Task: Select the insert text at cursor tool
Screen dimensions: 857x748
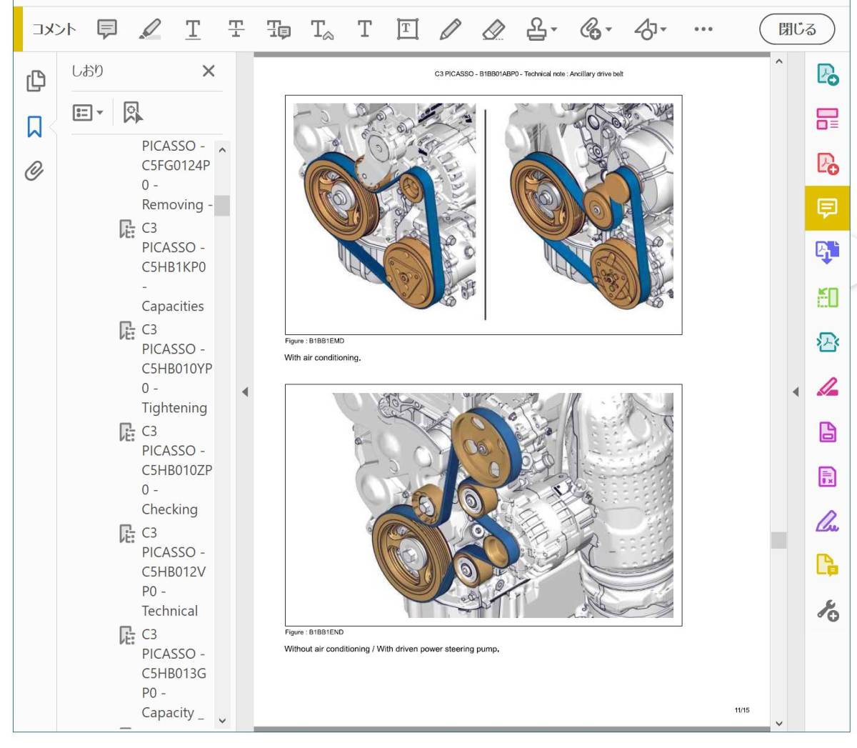Action: [x=322, y=29]
